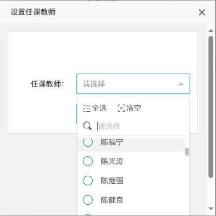
Task: Click the magnifier search icon
Action: [x=87, y=126]
